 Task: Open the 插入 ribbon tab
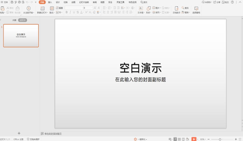[50, 2]
